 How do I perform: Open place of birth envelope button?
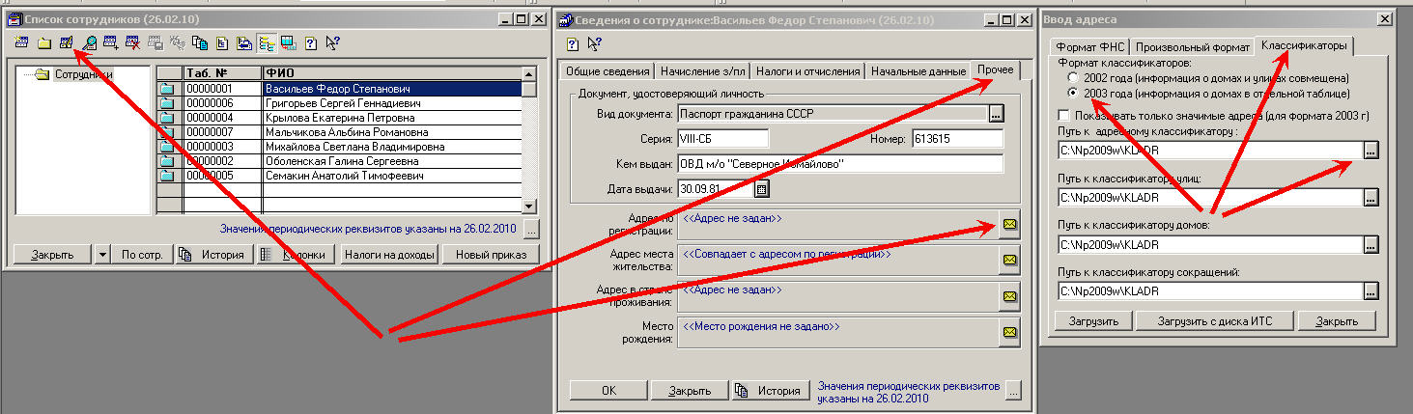[x=1009, y=331]
